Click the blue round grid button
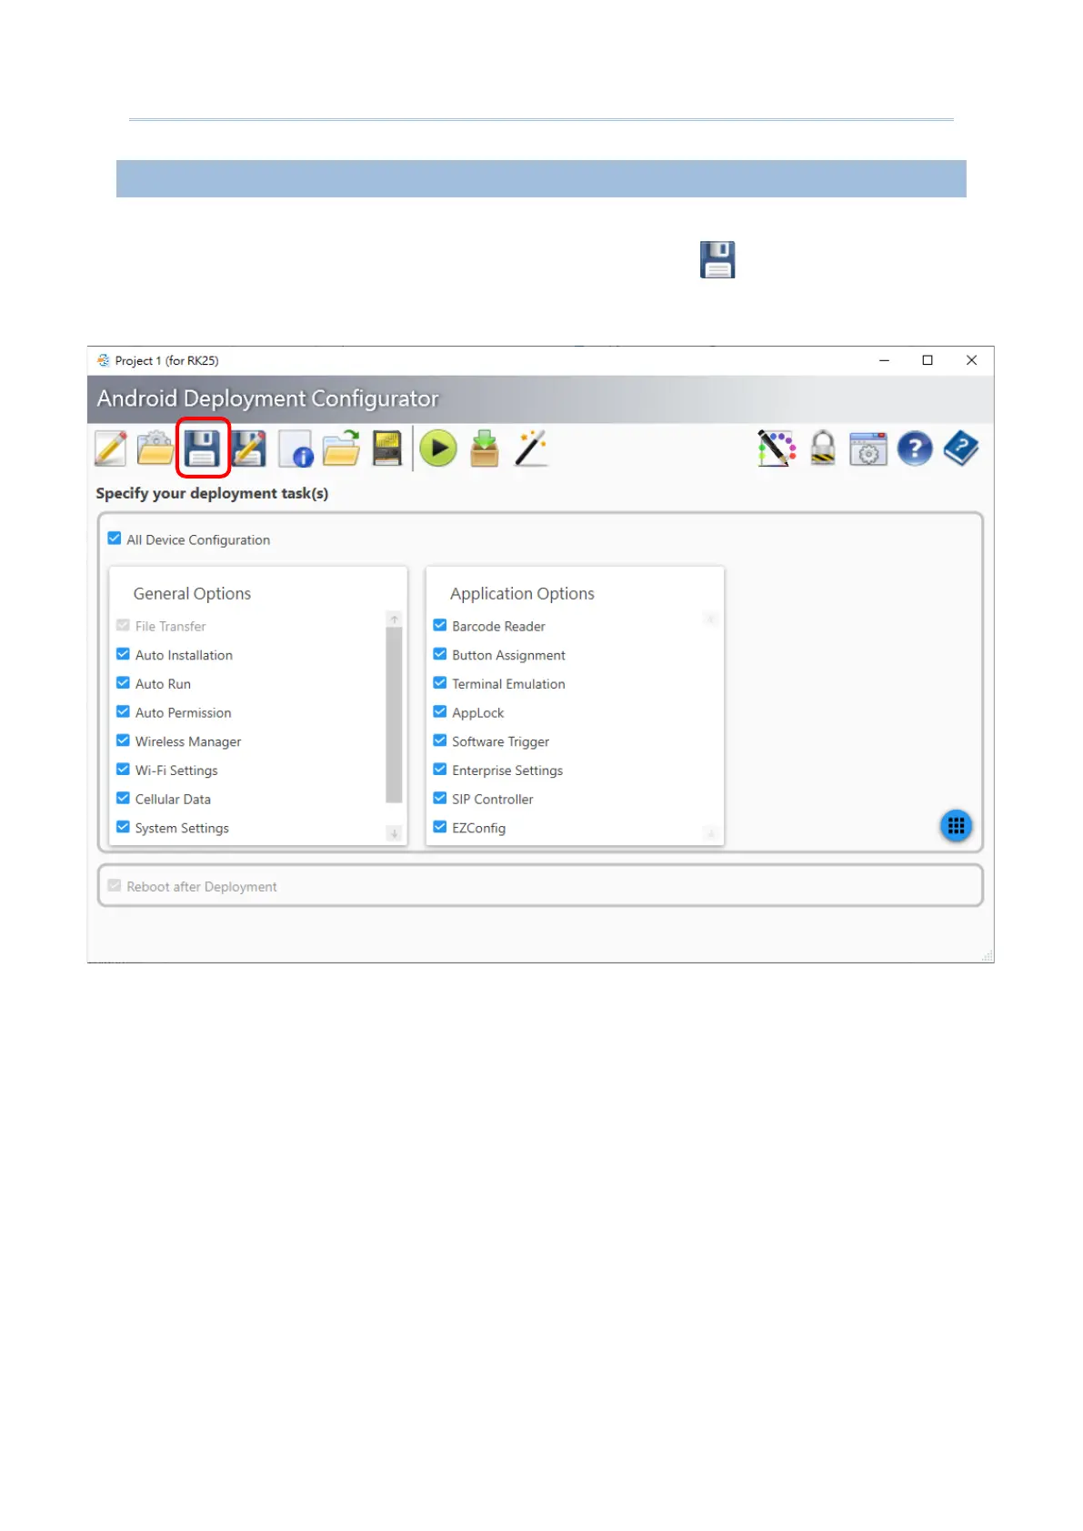 (x=956, y=826)
